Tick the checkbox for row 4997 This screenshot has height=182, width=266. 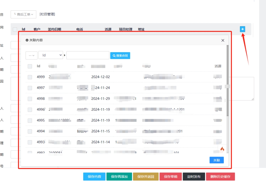pos(30,88)
